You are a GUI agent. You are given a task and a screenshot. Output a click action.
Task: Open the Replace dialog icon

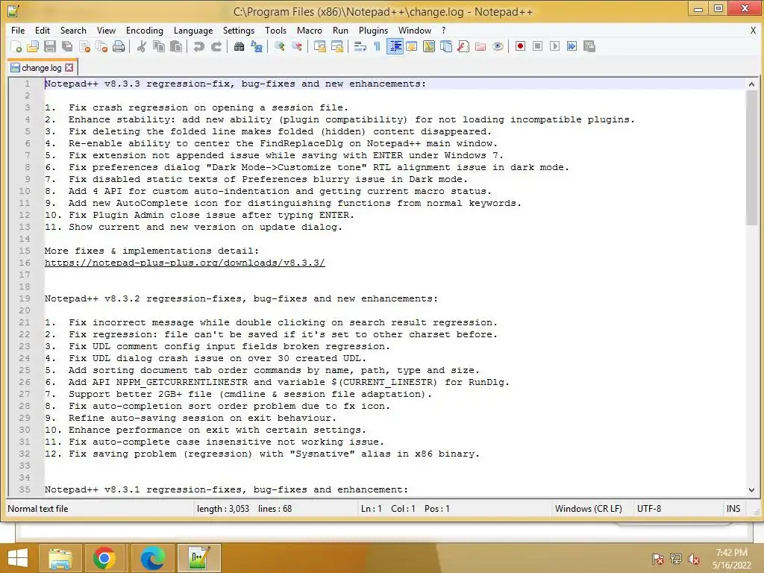tap(257, 46)
